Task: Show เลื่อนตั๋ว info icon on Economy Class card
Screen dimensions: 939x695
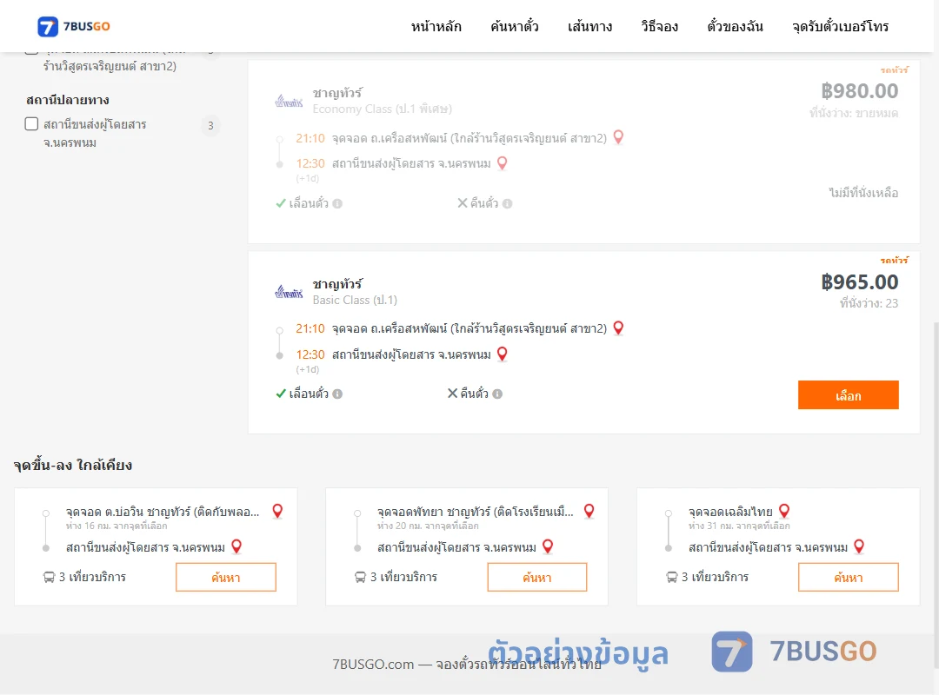Action: tap(337, 203)
